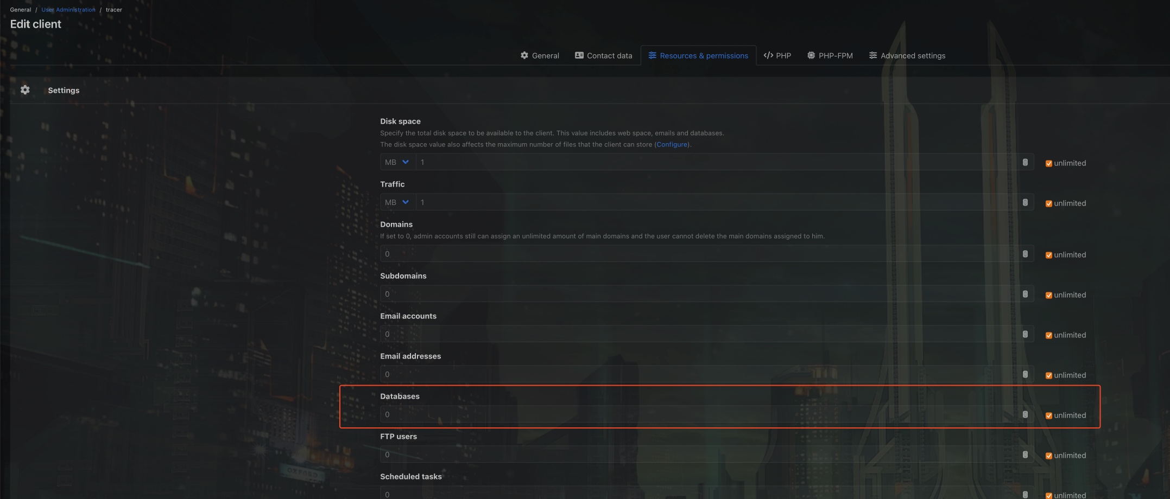Expand the Traffic unit dropdown

point(397,202)
